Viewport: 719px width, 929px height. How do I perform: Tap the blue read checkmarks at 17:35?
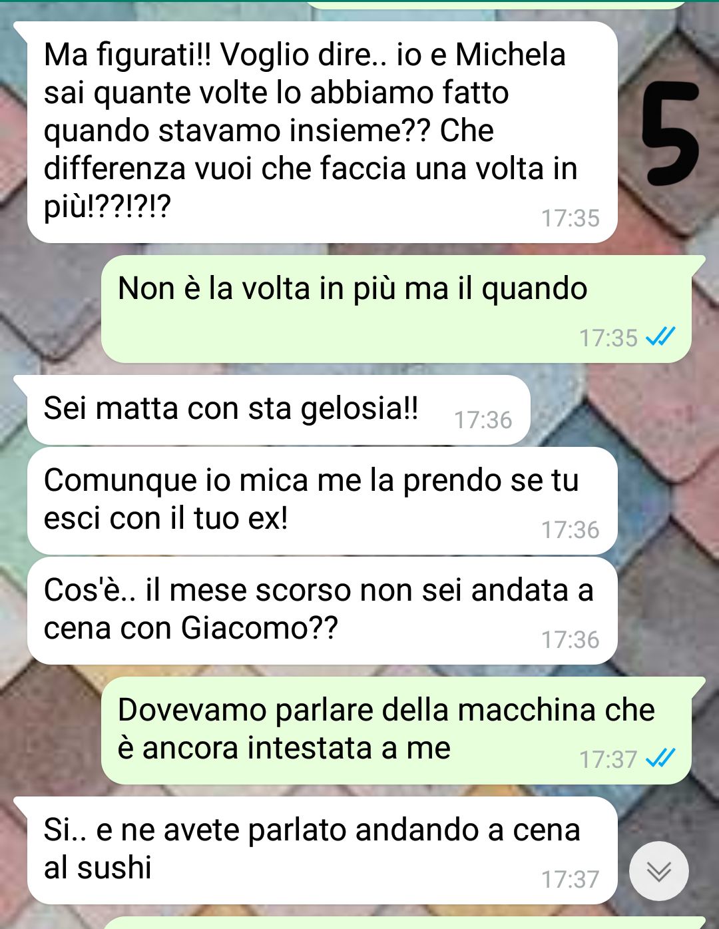point(660,337)
